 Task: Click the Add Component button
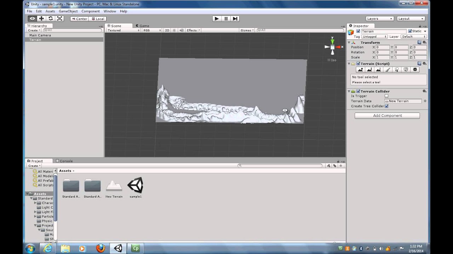coord(387,116)
